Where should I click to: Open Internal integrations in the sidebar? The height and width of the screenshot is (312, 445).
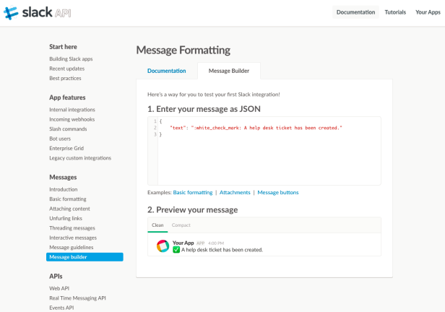(x=72, y=110)
